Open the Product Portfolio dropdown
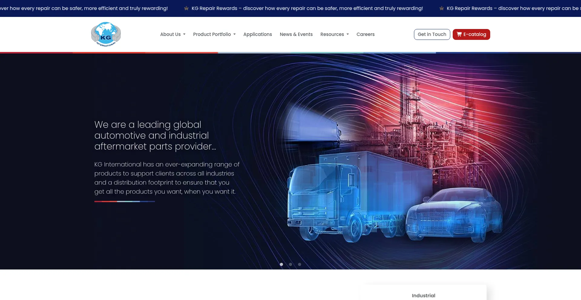581x300 pixels. tap(214, 34)
